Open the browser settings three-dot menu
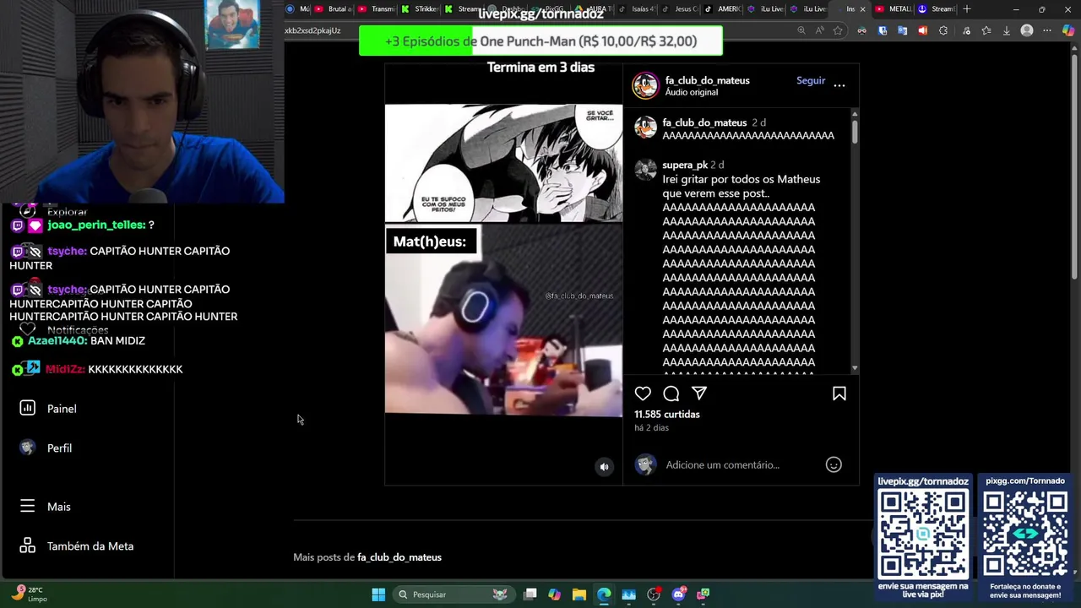1081x608 pixels. (x=1047, y=30)
